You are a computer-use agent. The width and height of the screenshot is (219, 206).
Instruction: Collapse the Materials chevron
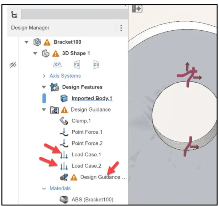pyautogui.click(x=44, y=189)
